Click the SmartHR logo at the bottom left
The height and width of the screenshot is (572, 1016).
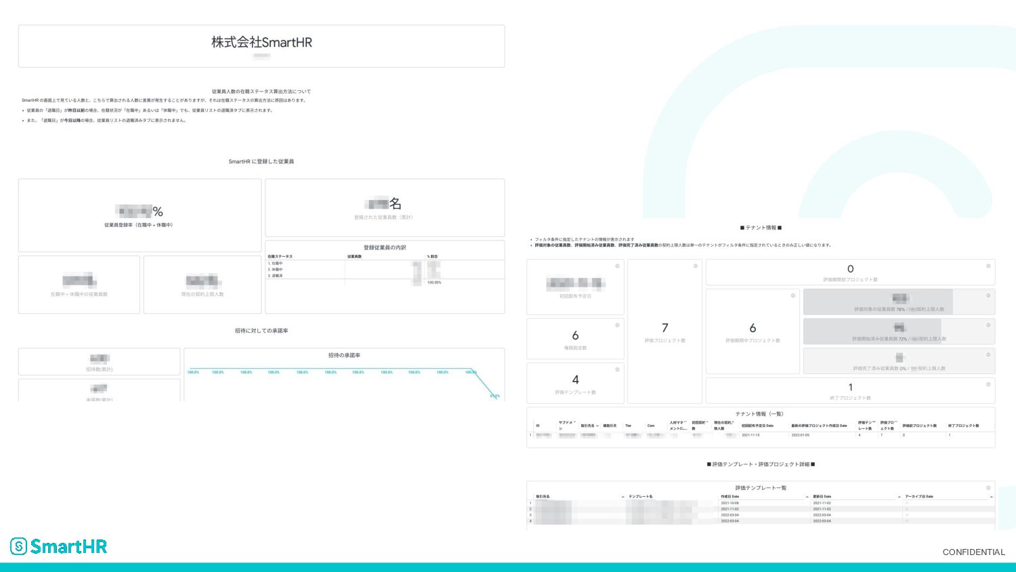[58, 546]
